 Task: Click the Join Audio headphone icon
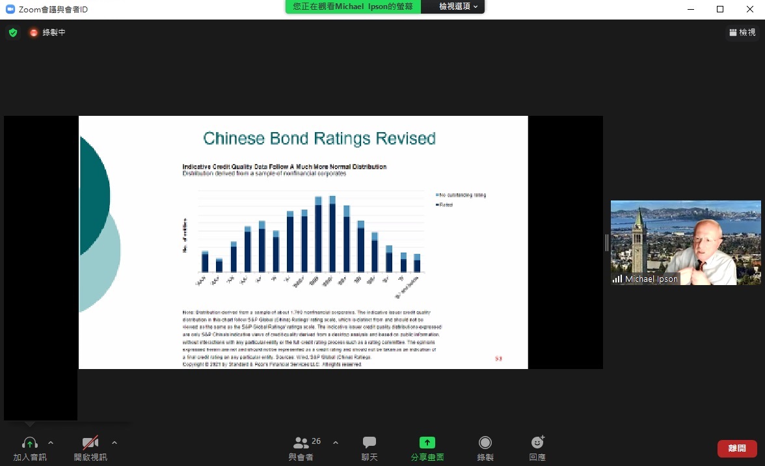click(x=29, y=443)
